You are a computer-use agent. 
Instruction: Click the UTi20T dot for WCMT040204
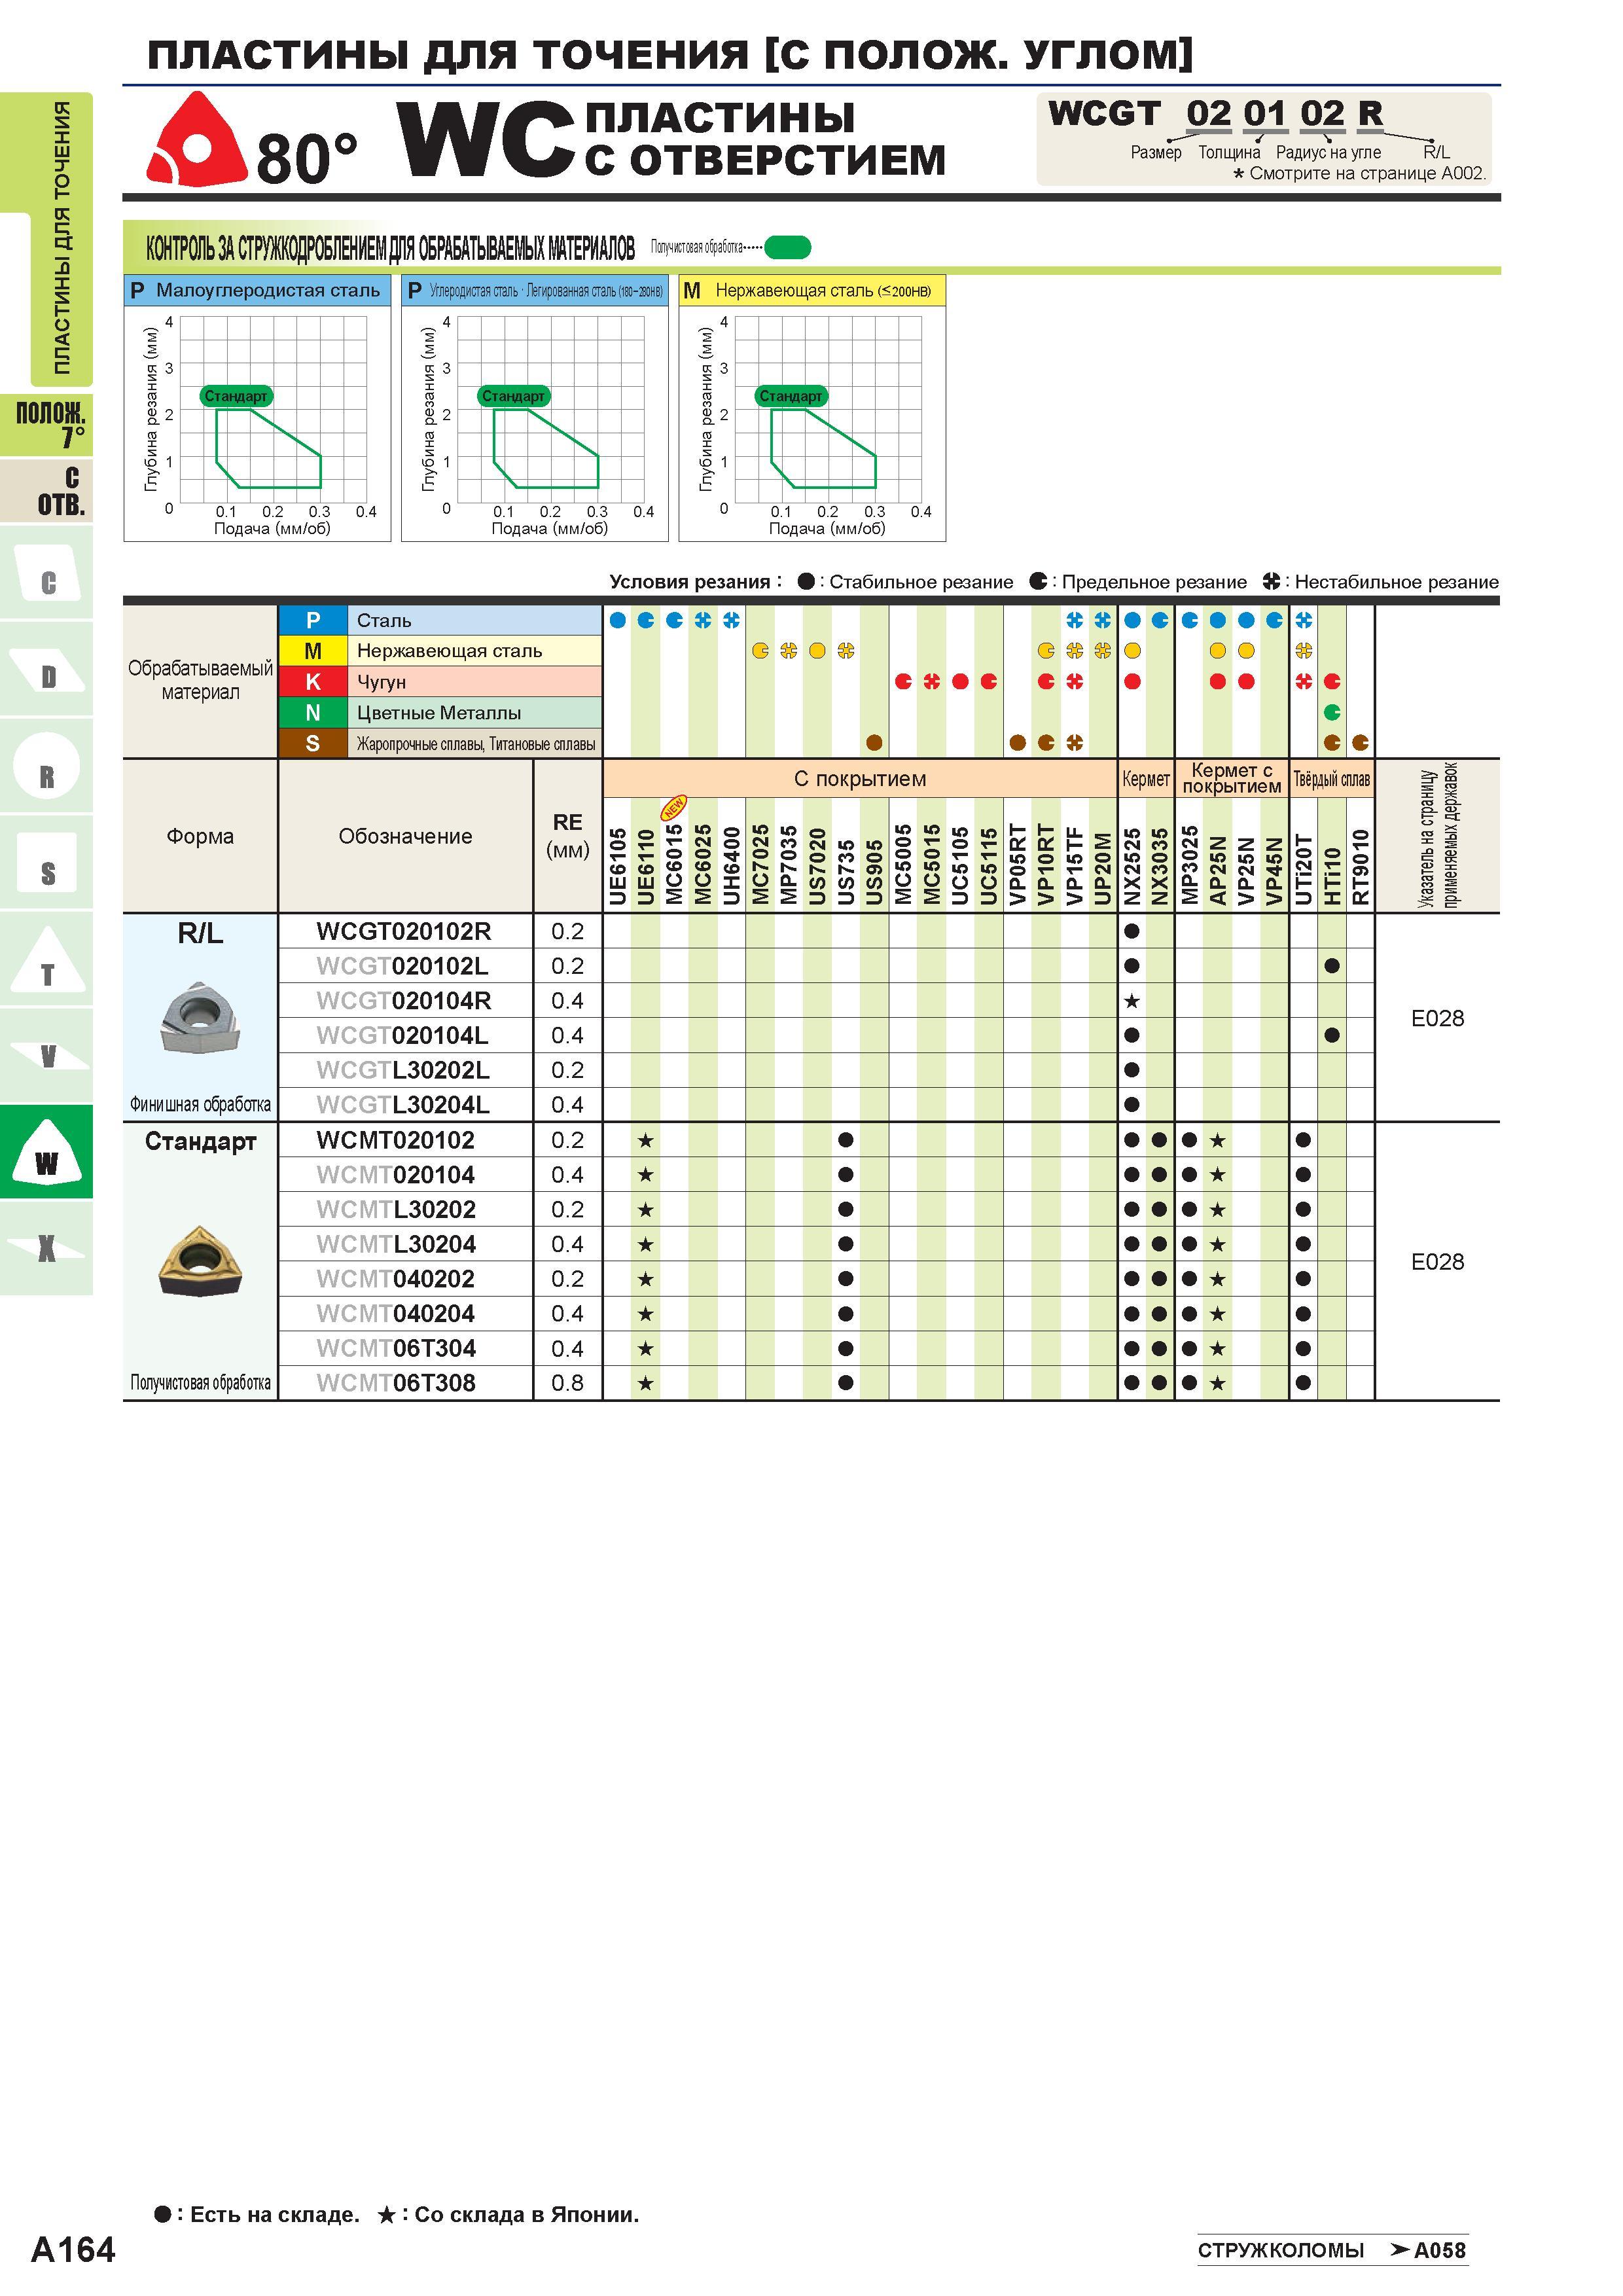coord(1303,1314)
